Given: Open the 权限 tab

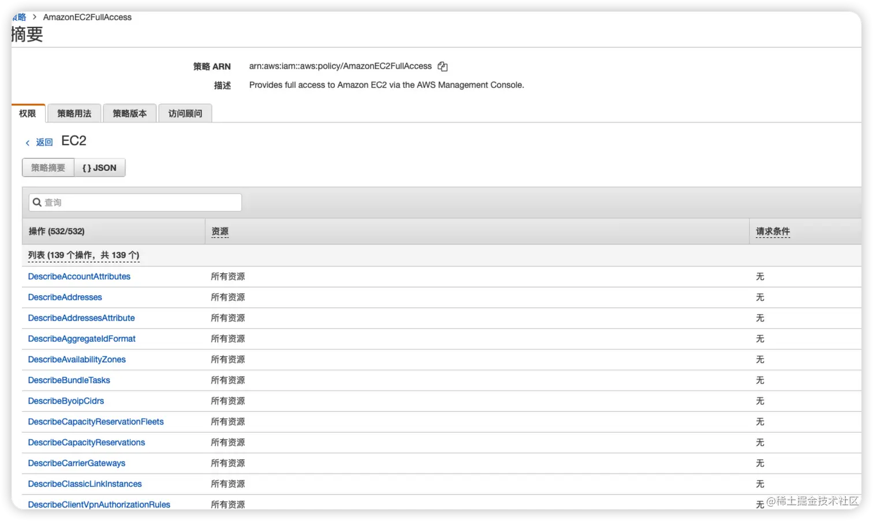Looking at the screenshot, I should (28, 113).
